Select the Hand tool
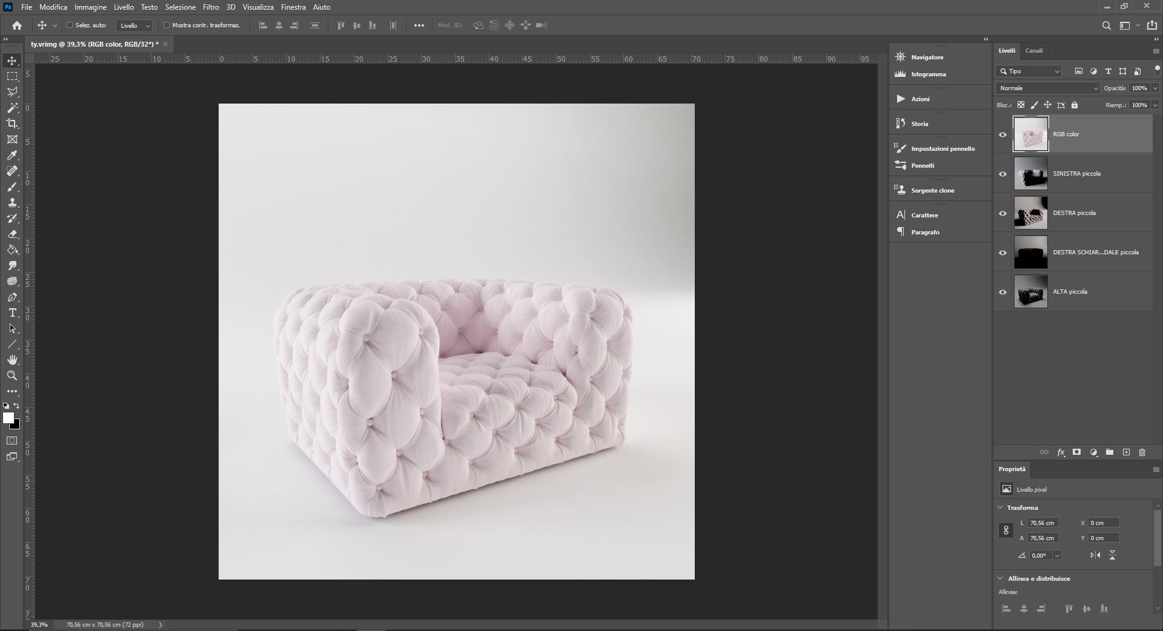 [12, 360]
